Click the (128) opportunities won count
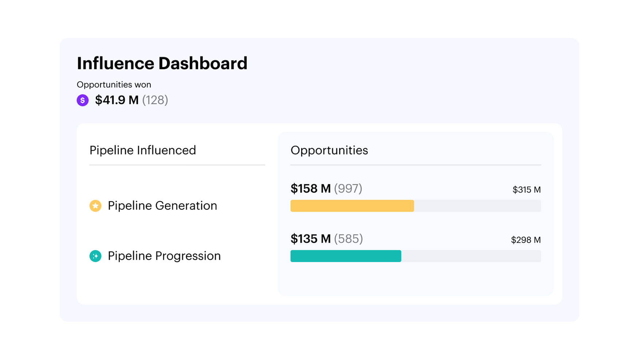 [155, 100]
